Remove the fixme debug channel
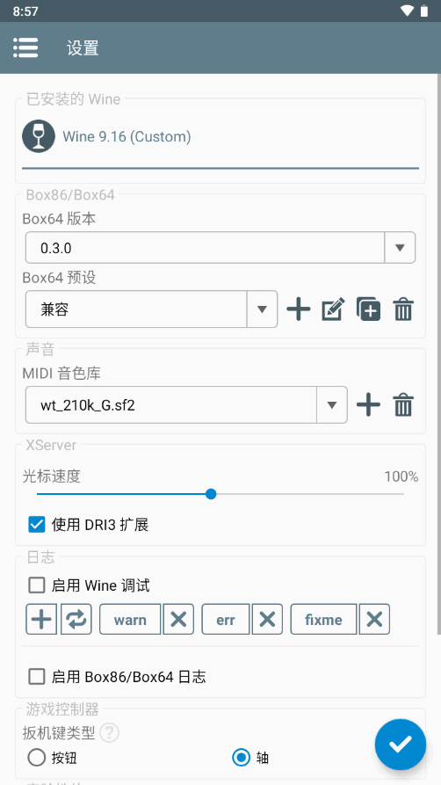Screen dimensions: 441x785 pyautogui.click(x=374, y=619)
